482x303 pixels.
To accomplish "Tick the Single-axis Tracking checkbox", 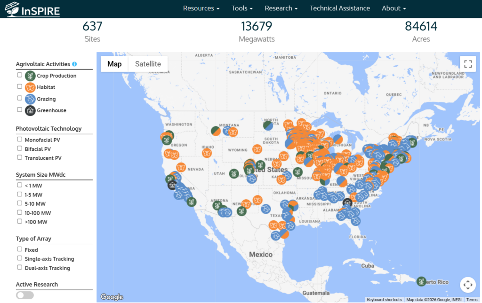I will tap(20, 258).
